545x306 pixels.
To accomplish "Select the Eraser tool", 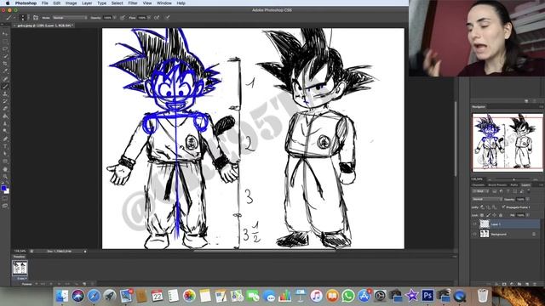I will [x=5, y=109].
